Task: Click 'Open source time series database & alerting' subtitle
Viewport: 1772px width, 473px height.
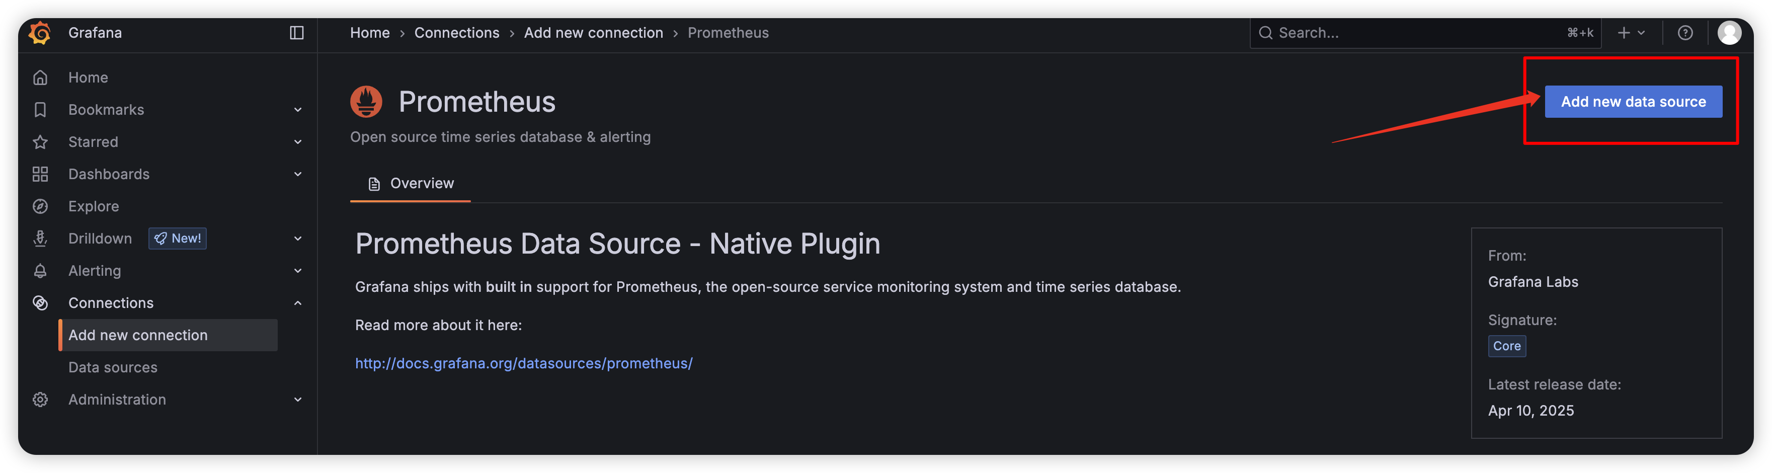Action: click(x=500, y=137)
